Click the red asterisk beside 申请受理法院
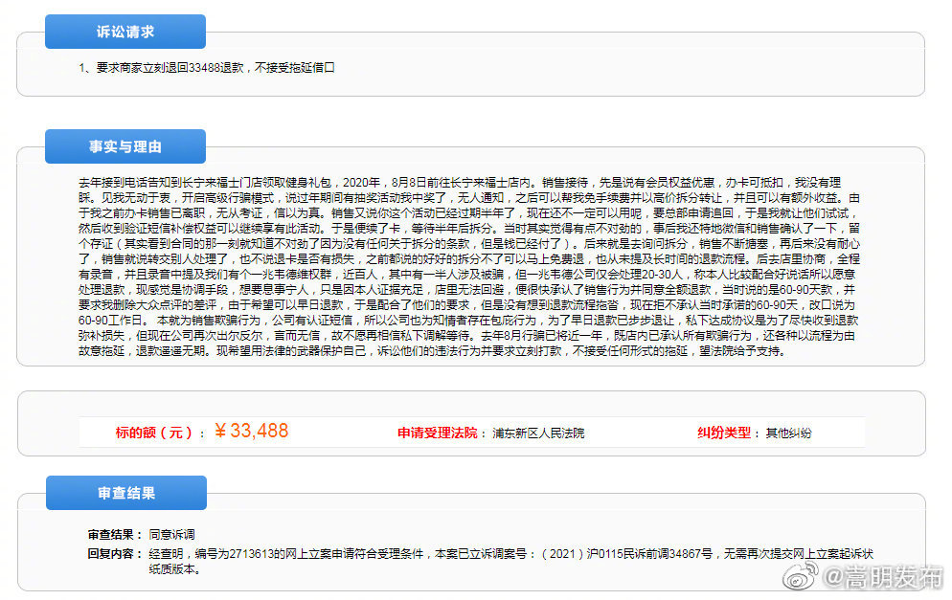 click(395, 433)
